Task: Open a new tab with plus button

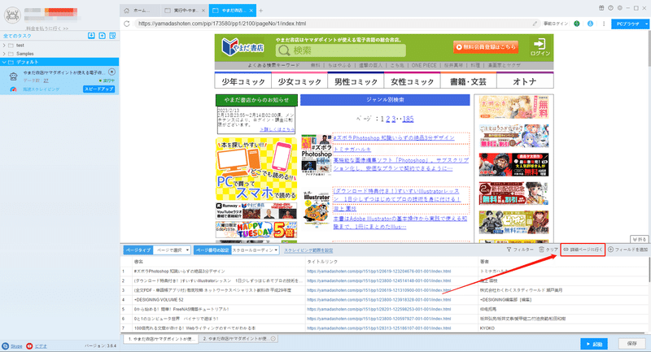Action: [x=260, y=11]
